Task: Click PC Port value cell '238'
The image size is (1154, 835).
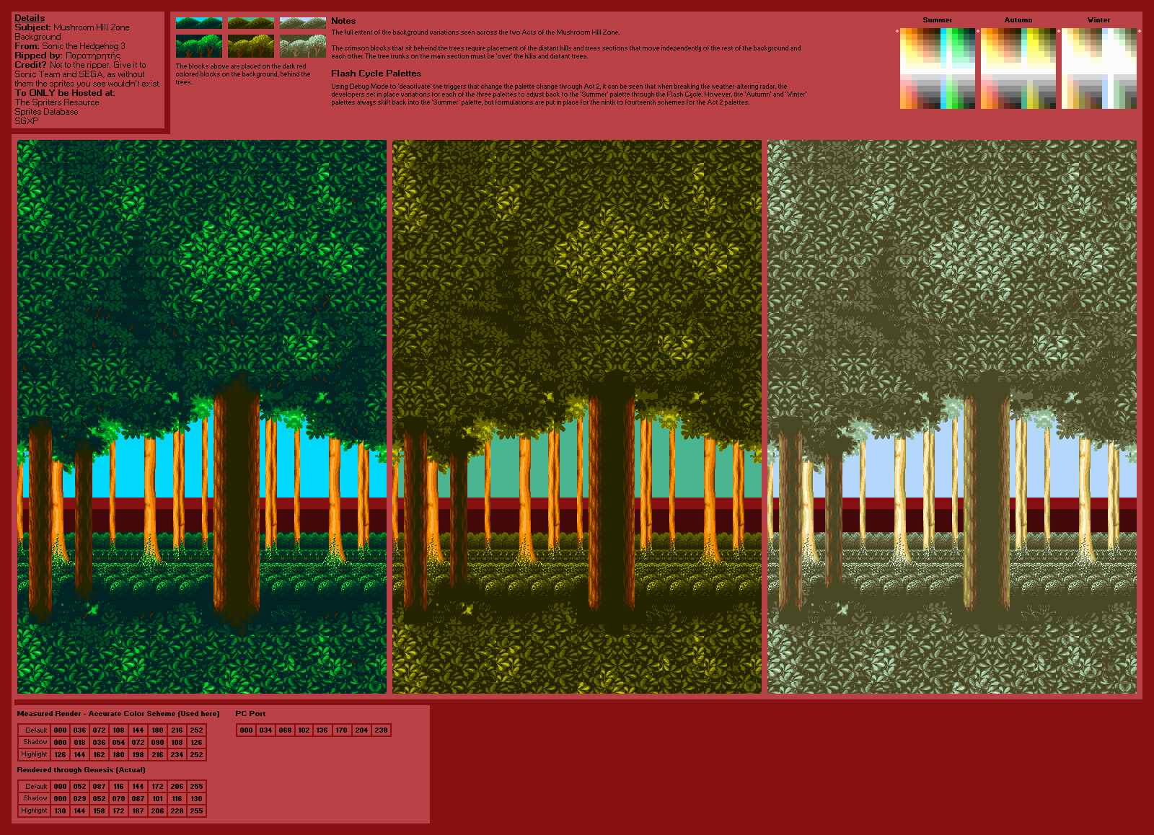Action: [x=381, y=730]
